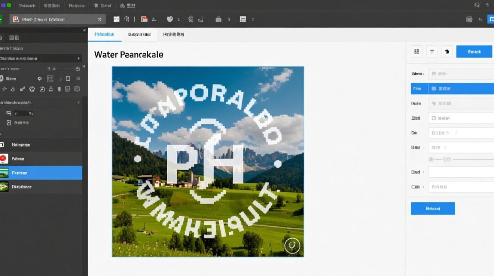Click the black arrow icon button beside blue button
The width and height of the screenshot is (494, 276).
(x=447, y=52)
